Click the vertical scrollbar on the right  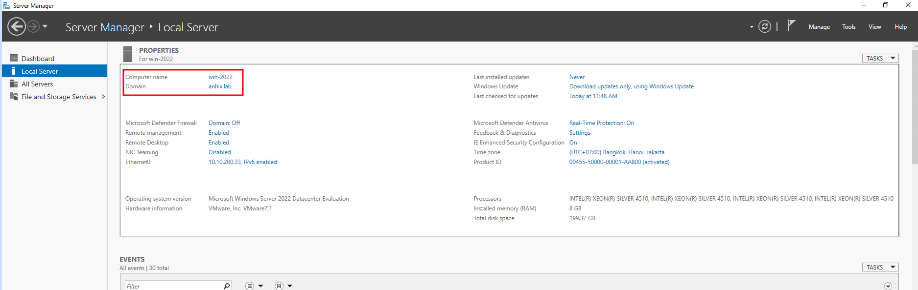click(915, 107)
